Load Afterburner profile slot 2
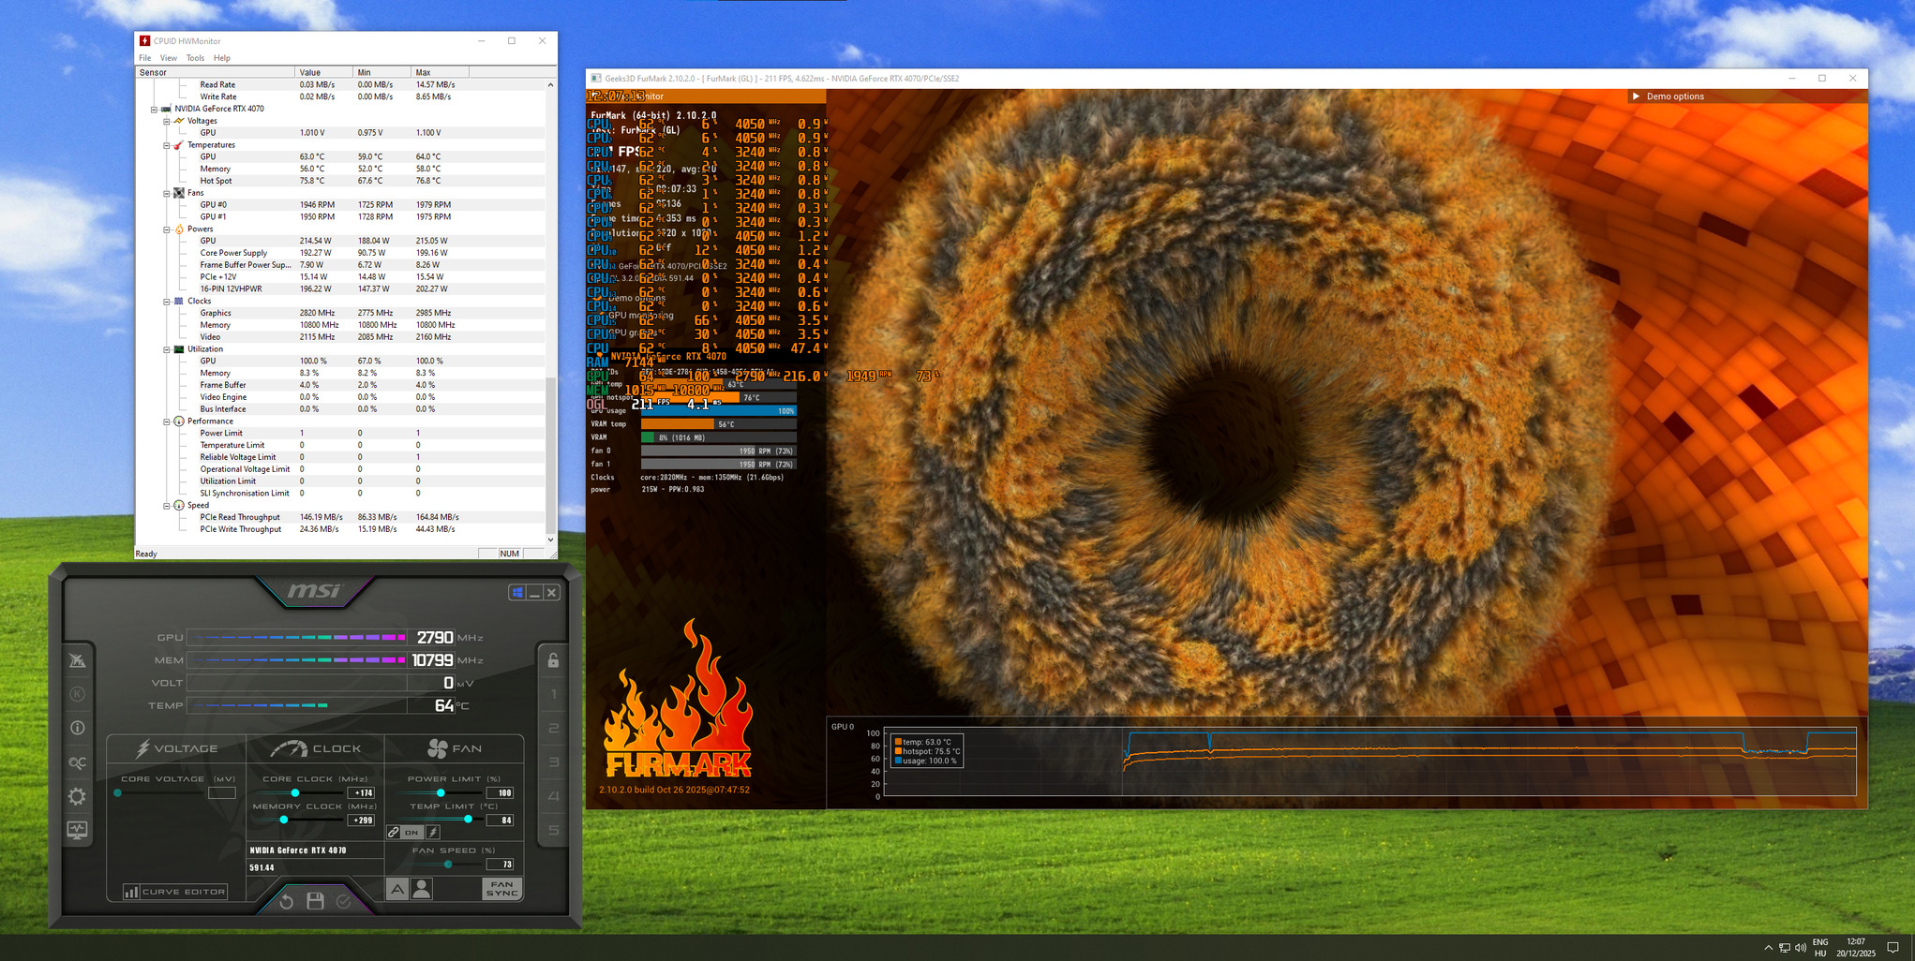Screen dimensions: 1915x961 (553, 728)
